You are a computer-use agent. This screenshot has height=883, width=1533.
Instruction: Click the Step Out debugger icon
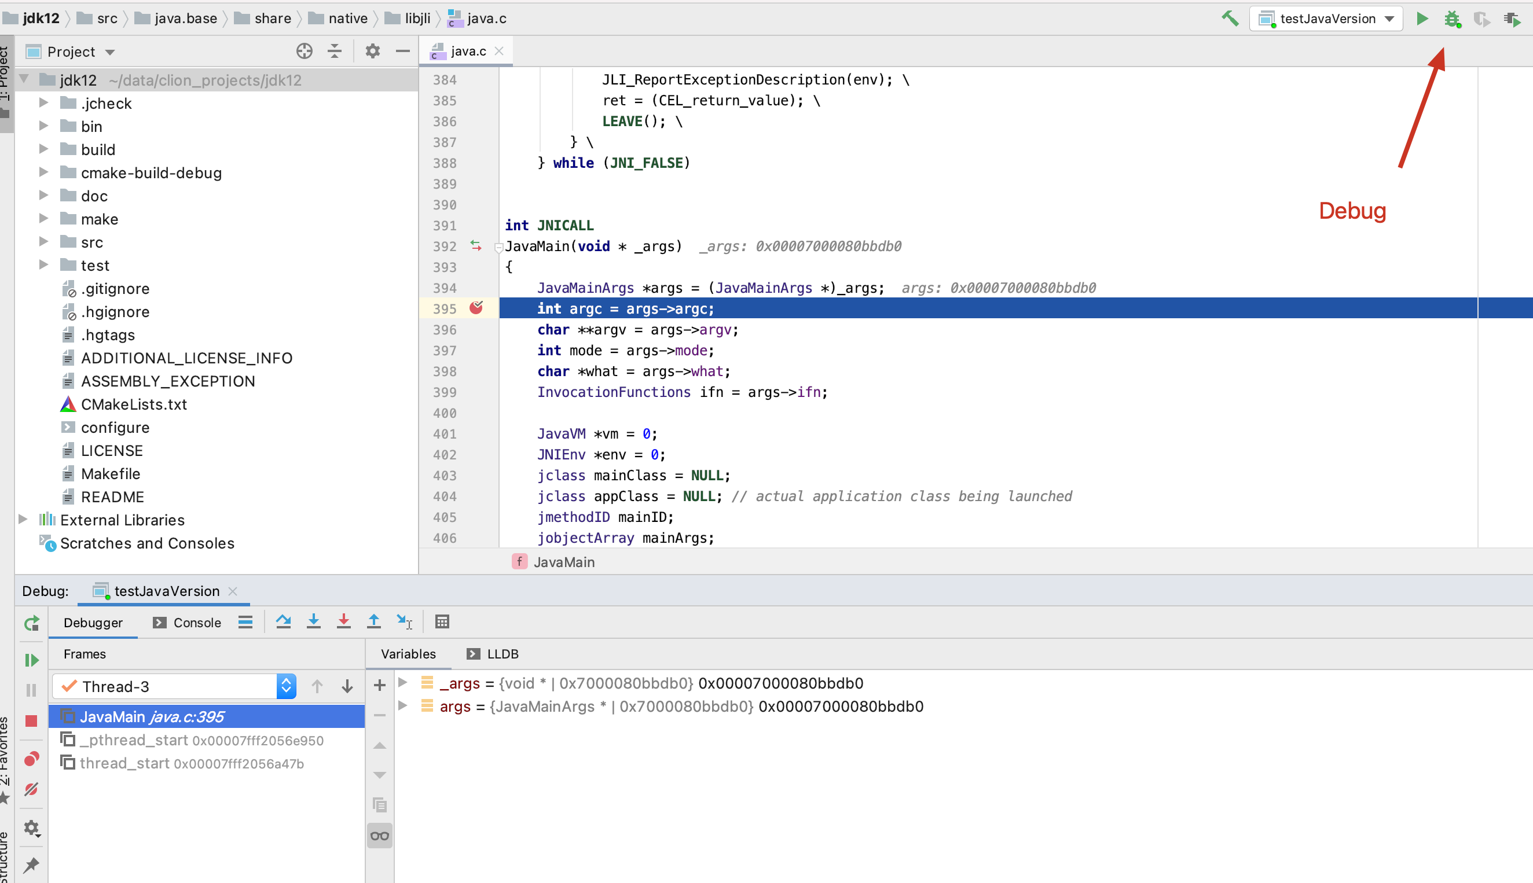point(373,621)
